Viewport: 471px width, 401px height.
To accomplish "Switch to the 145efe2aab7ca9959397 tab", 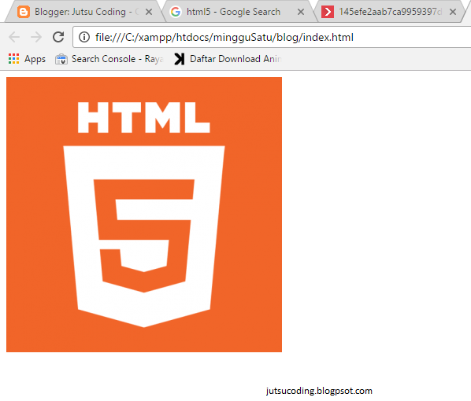I will pos(391,12).
